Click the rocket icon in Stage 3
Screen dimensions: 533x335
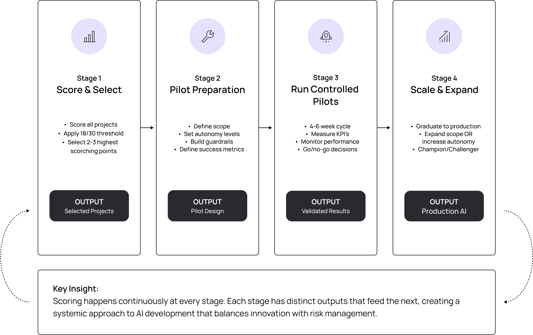[x=326, y=37]
